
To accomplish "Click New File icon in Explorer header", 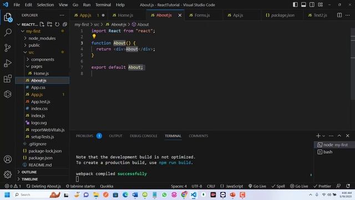I will pyautogui.click(x=42, y=24).
